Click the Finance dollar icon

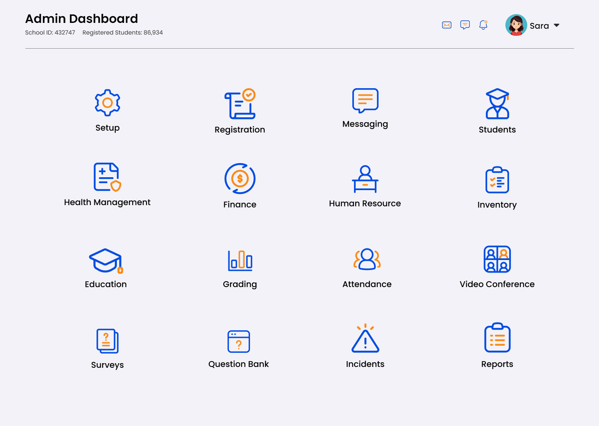pos(240,178)
